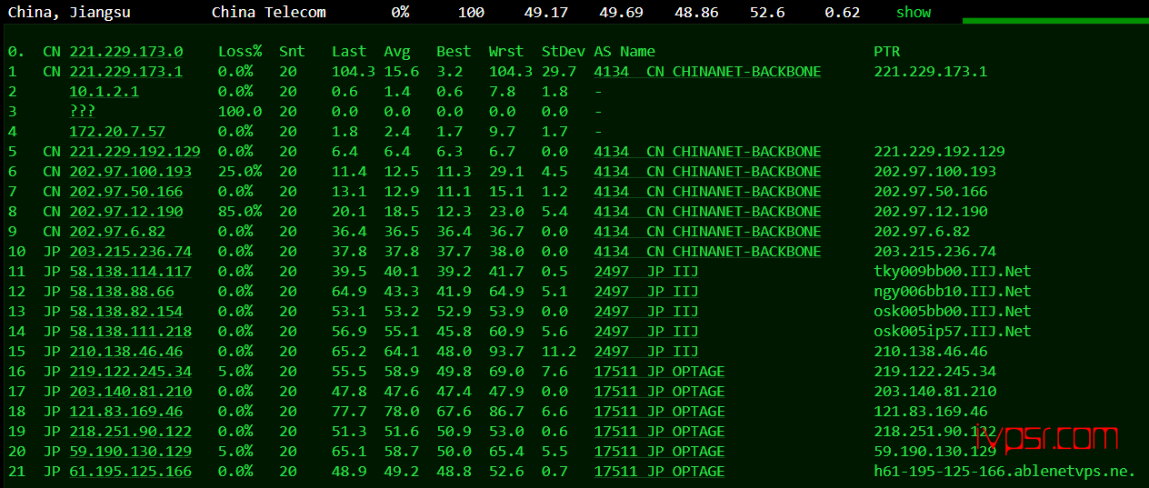The image size is (1149, 488).
Task: Open IP link 58.138.88.66
Action: point(122,291)
